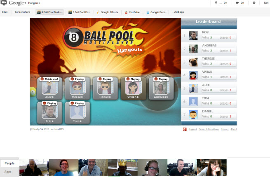
Task: Open Terms & Conditions link
Action: [209, 129]
